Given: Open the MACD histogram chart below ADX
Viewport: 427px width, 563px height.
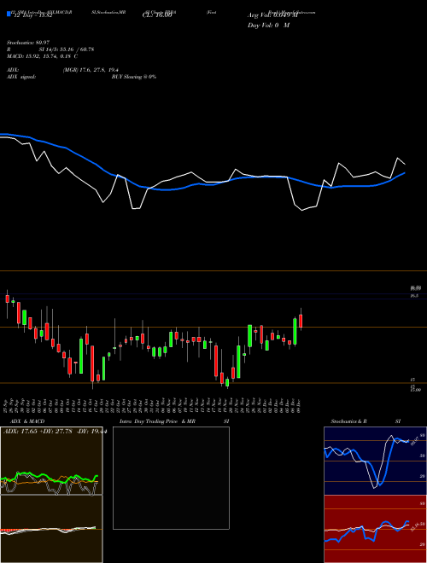Looking at the screenshot, I should [51, 529].
